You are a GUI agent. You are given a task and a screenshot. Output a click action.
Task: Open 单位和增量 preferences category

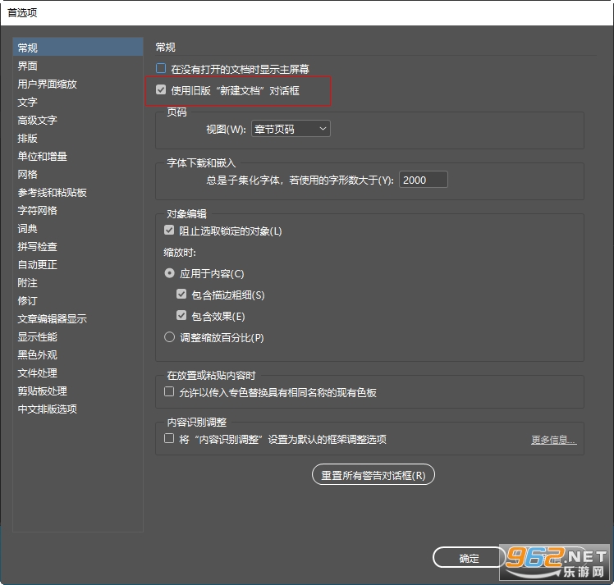click(x=78, y=156)
